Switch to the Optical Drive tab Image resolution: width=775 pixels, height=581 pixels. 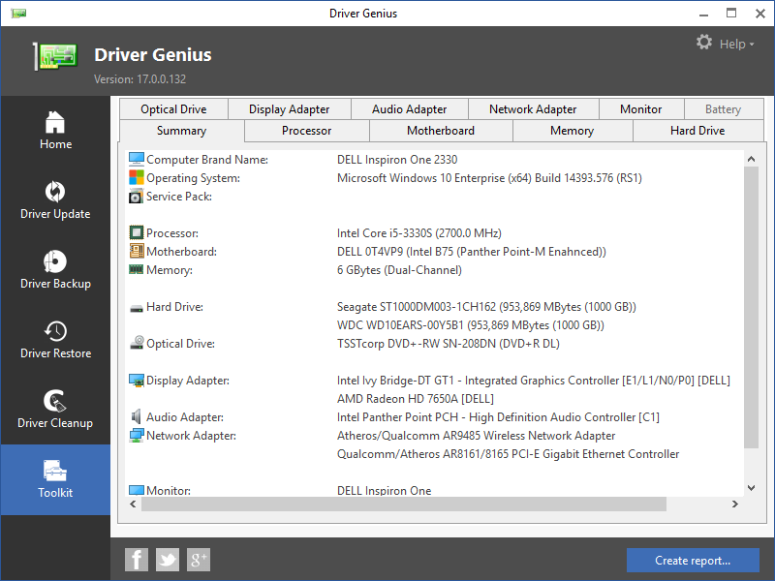point(173,109)
